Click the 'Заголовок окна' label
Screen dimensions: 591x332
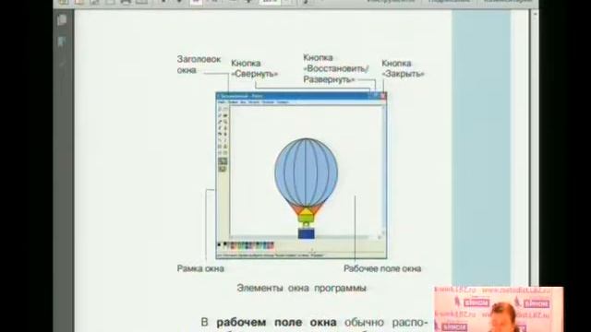tap(199, 65)
